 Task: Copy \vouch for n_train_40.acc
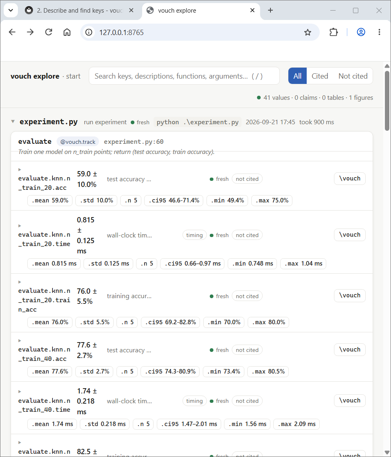click(349, 350)
